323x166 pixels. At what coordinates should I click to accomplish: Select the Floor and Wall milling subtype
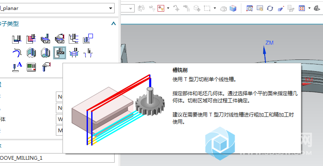pyautogui.click(x=17, y=39)
